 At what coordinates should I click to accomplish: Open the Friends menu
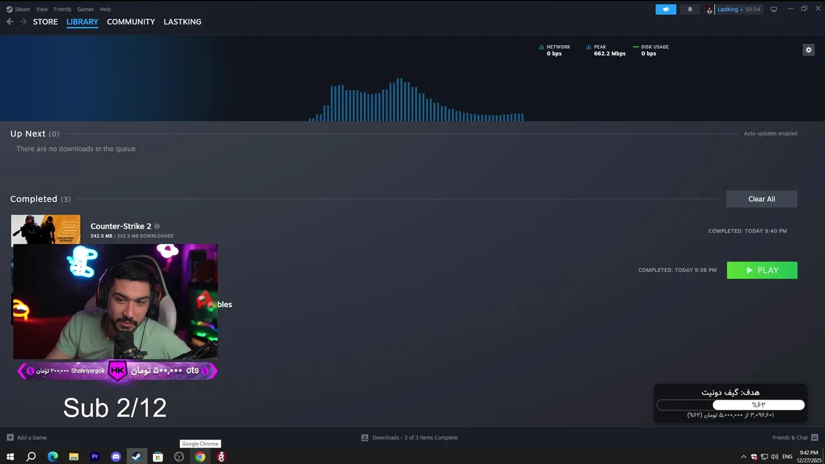[x=63, y=9]
